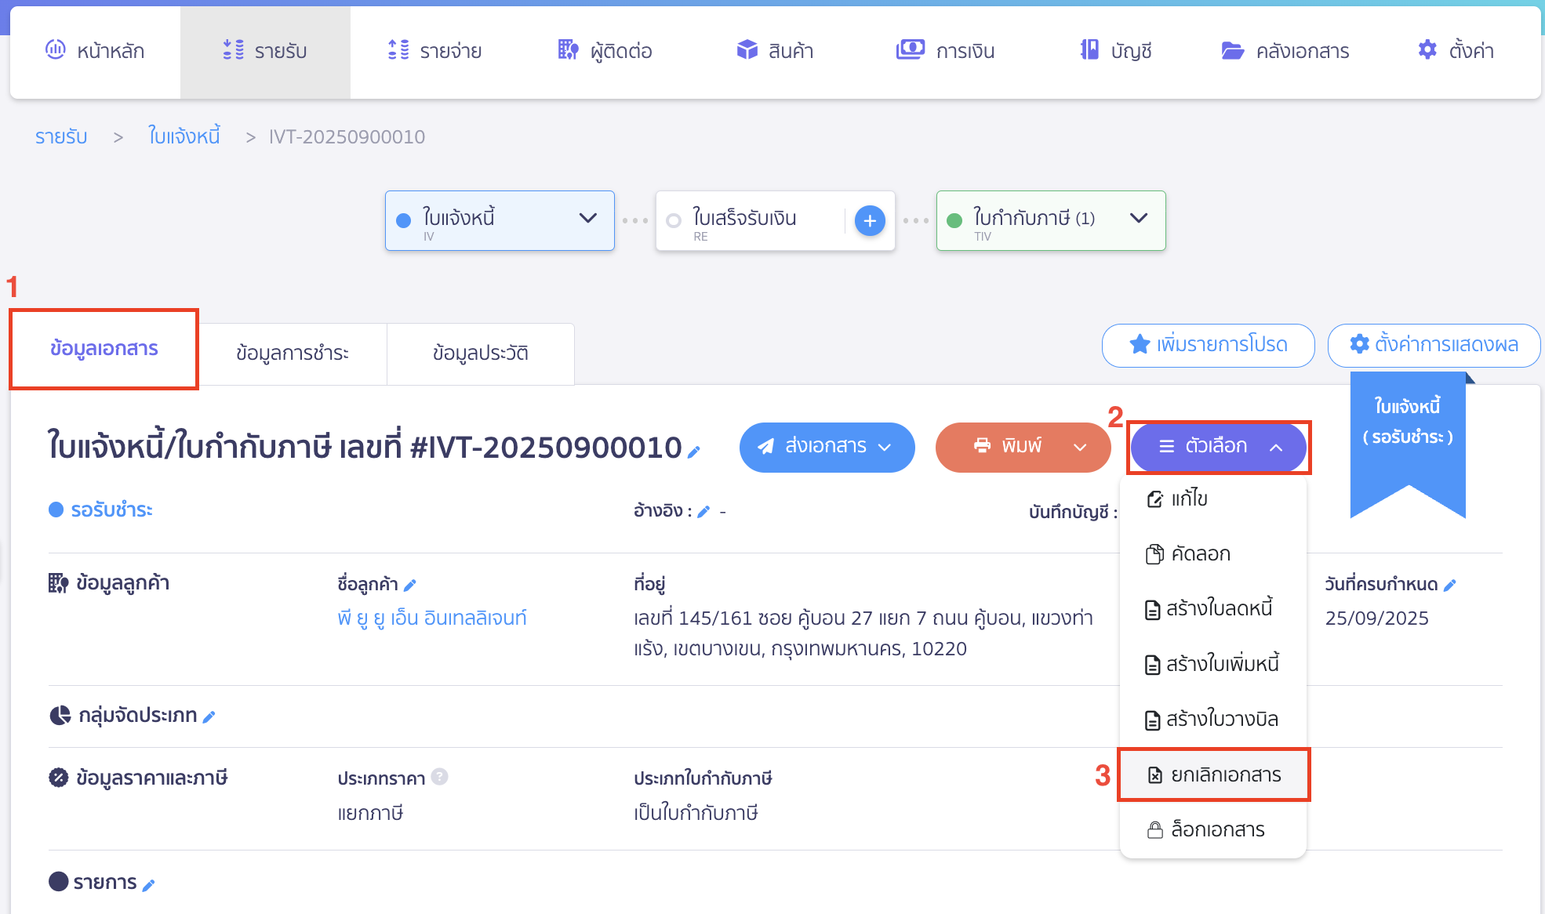This screenshot has width=1545, height=914.
Task: Click the รอรับชำระ status label
Action: [x=100, y=510]
